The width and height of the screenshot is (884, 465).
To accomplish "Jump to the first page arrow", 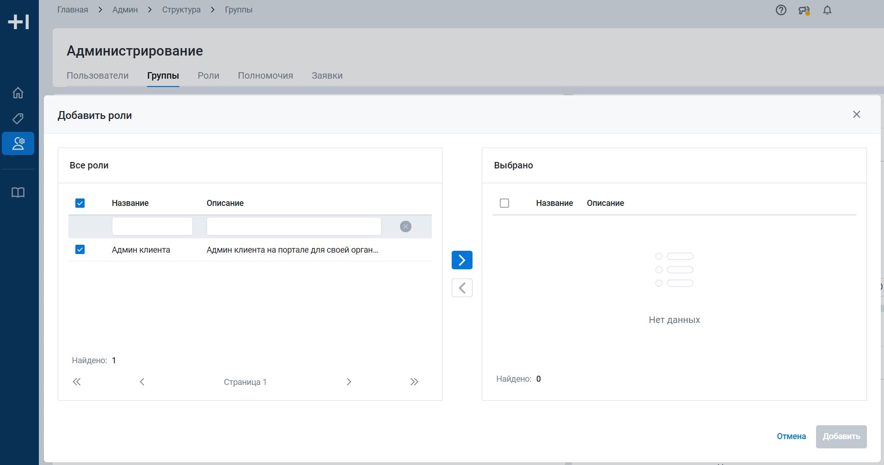I will (x=77, y=382).
